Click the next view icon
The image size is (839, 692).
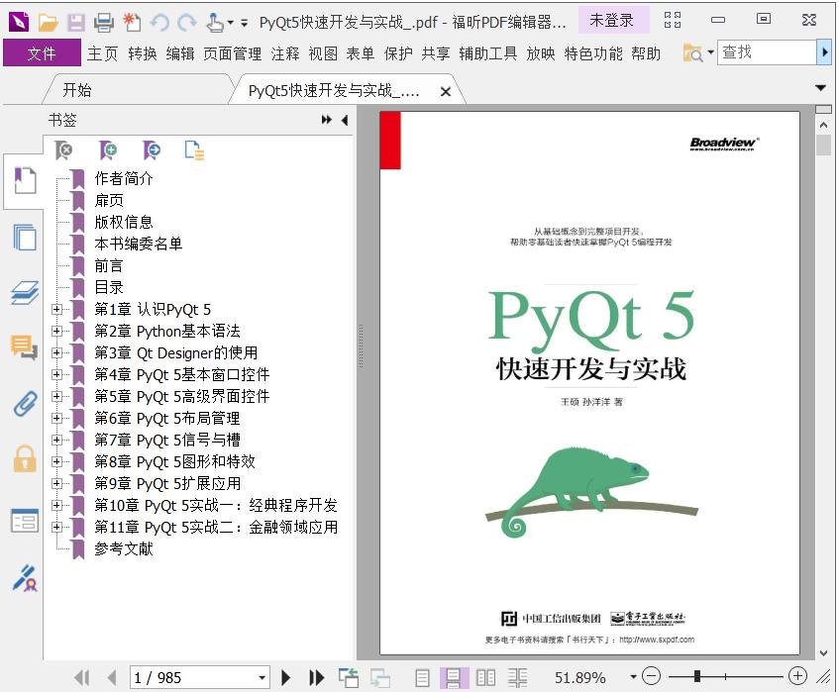coord(380,678)
